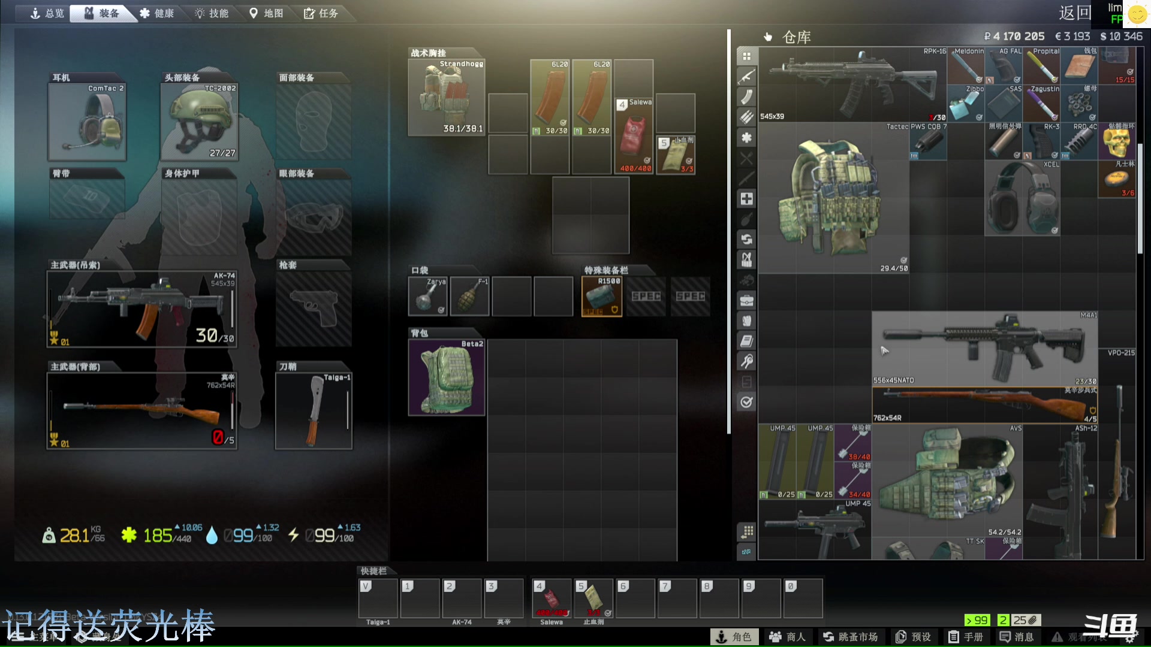This screenshot has width=1151, height=647.
Task: Select the 装备 gear tab
Action: [102, 13]
